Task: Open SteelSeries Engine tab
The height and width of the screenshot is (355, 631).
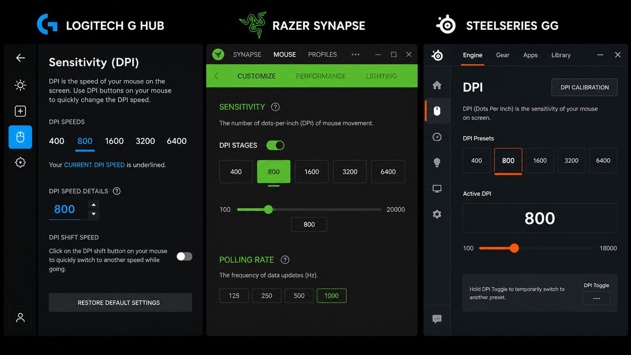Action: pos(472,55)
